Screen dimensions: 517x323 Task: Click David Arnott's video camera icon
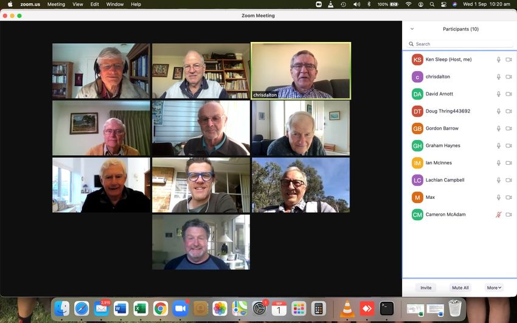coord(508,94)
